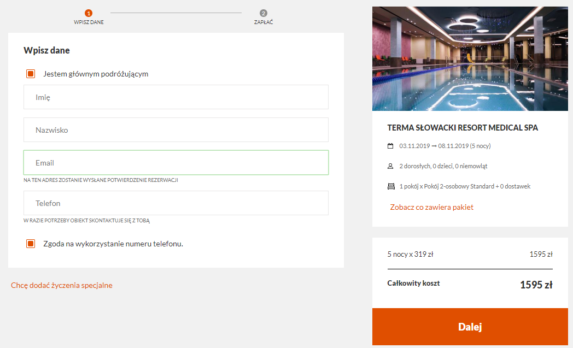Select the 'WPISZ DANE' step label

(89, 22)
